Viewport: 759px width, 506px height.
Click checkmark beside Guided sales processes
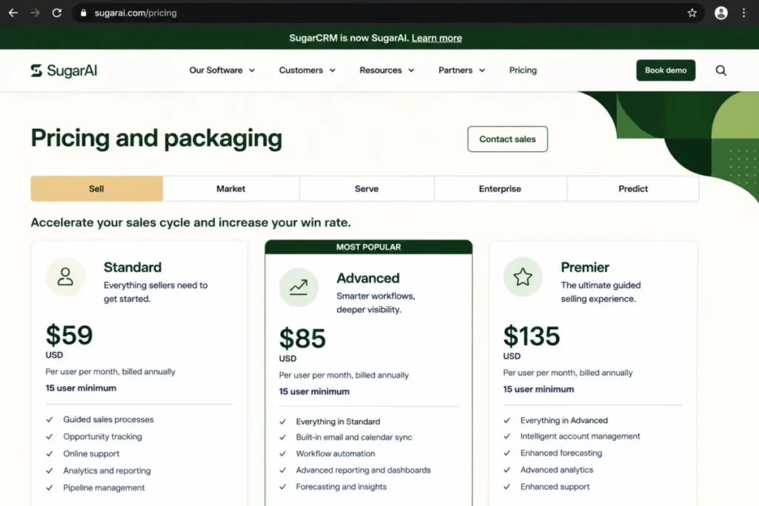(50, 419)
